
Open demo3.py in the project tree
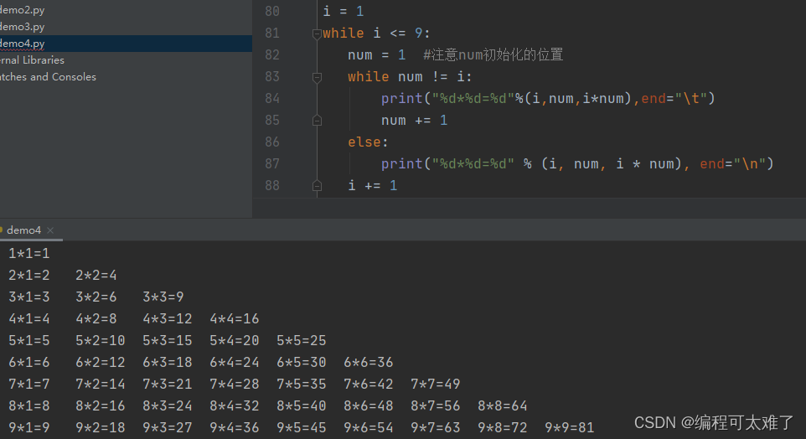point(22,26)
